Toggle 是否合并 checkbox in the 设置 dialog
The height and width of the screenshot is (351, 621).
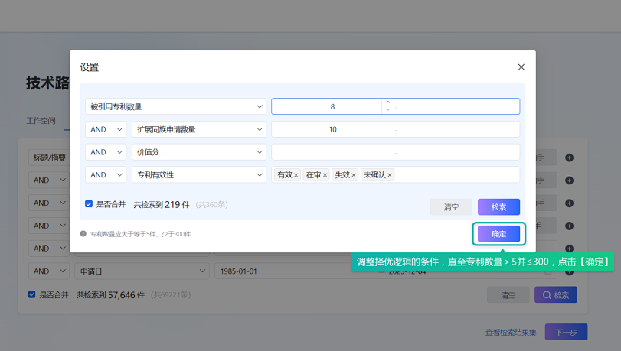89,204
